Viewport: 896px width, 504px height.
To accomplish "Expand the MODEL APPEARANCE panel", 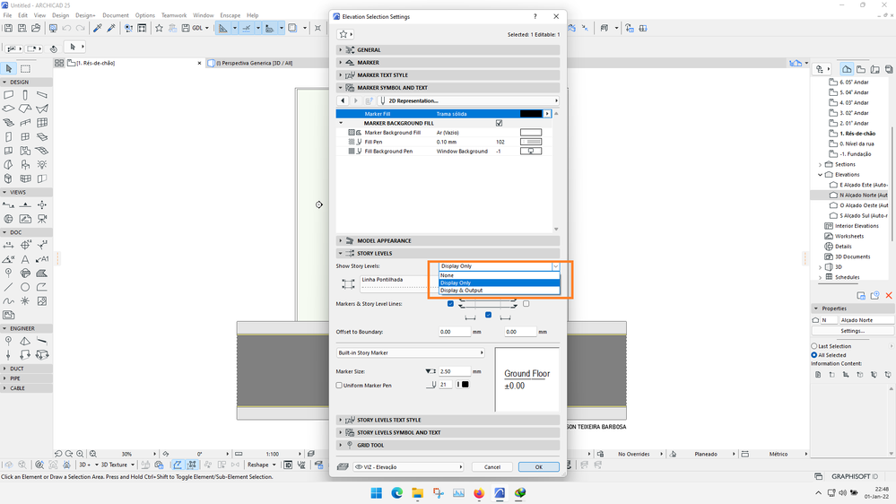I will click(448, 240).
